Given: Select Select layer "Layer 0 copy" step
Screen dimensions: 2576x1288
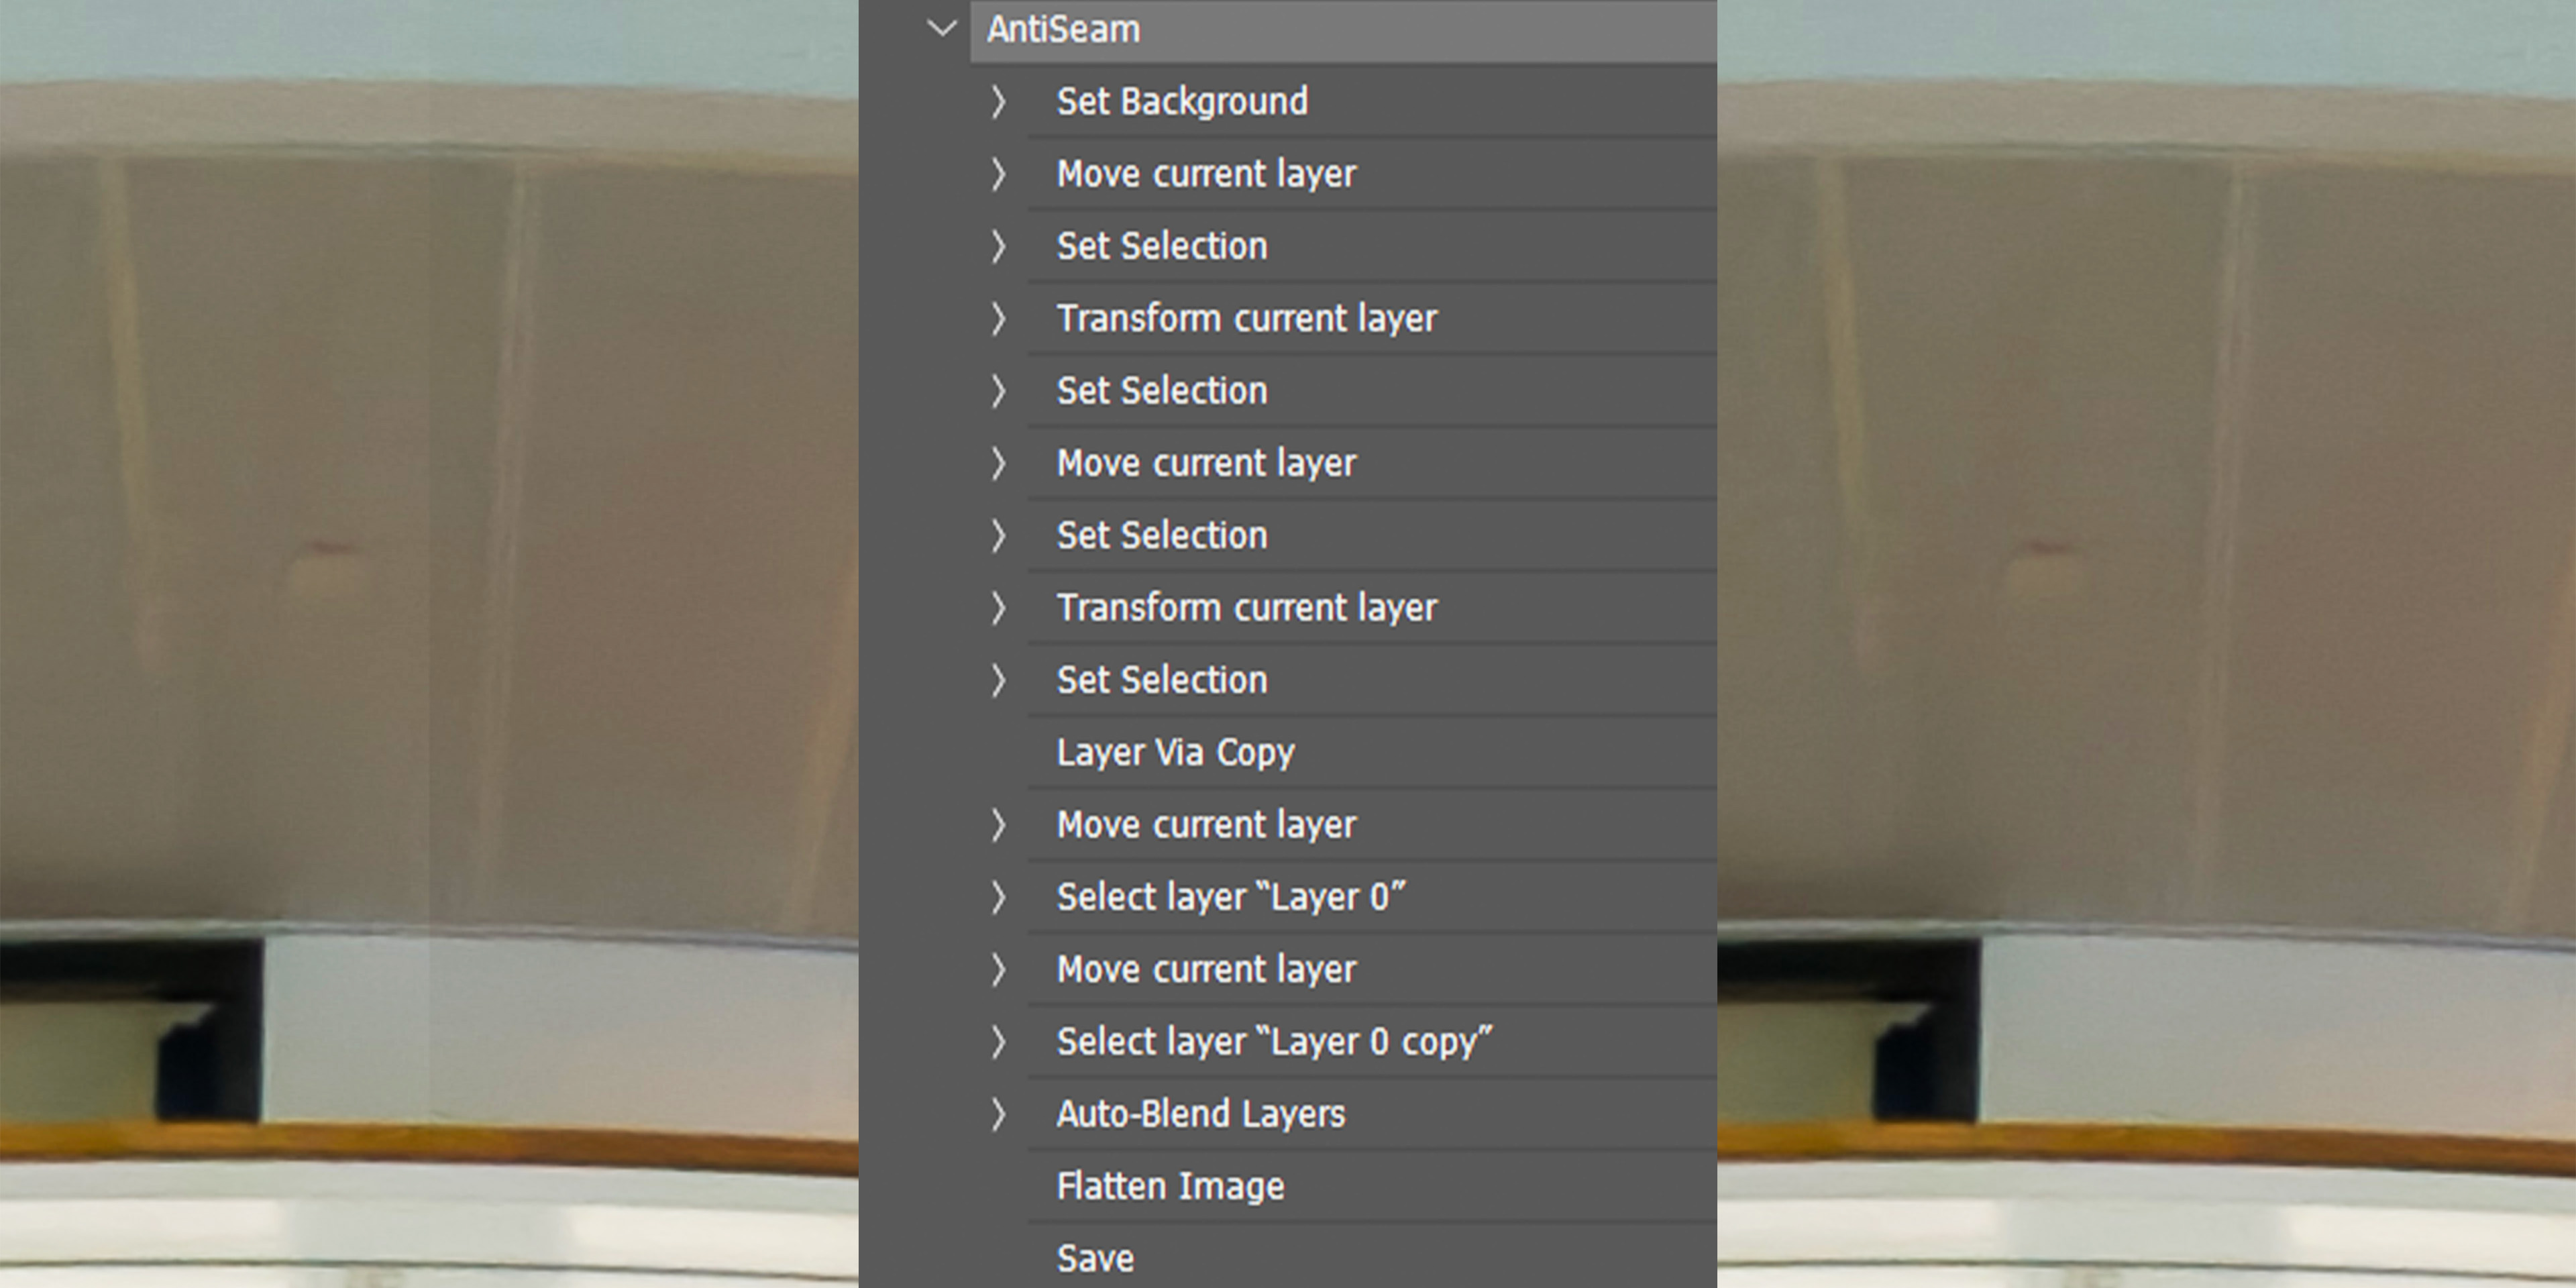Looking at the screenshot, I should [x=1274, y=1042].
